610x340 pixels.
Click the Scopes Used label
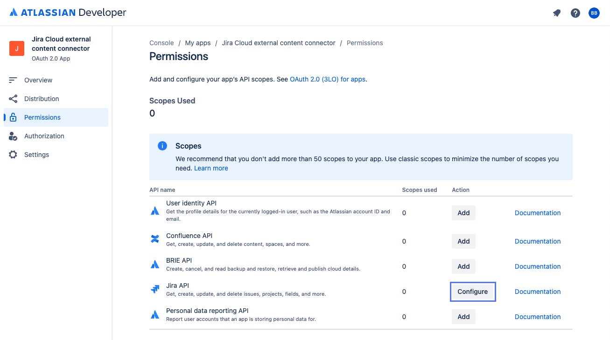pyautogui.click(x=172, y=101)
